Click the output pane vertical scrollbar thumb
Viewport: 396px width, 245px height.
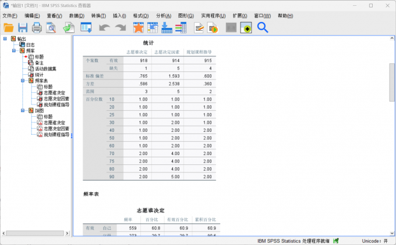pyautogui.click(x=392, y=82)
